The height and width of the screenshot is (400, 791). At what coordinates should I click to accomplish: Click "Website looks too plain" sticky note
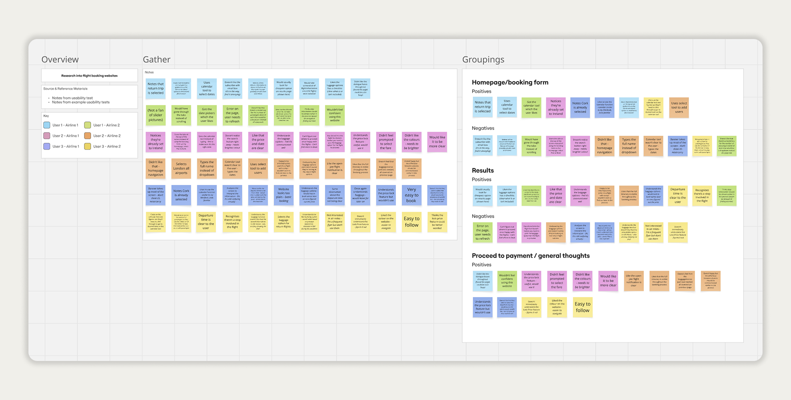(284, 195)
